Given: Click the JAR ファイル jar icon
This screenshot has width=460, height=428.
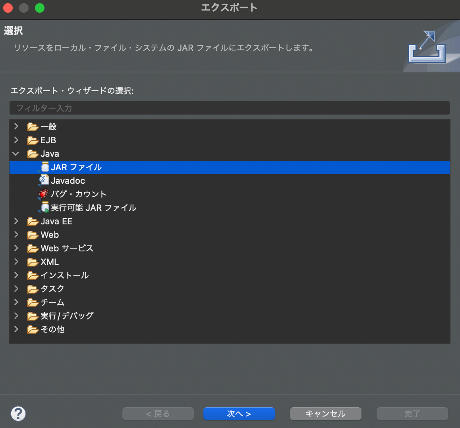Looking at the screenshot, I should (45, 167).
